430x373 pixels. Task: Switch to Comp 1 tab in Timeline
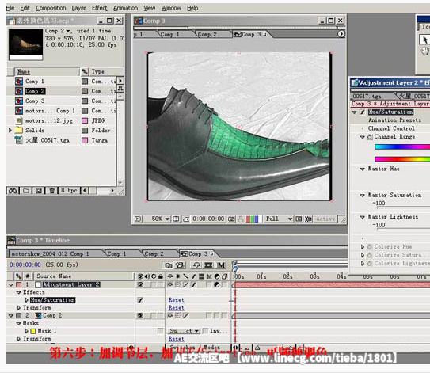point(116,254)
